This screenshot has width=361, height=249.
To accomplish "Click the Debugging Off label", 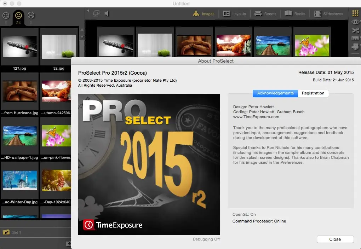I will tap(206, 239).
